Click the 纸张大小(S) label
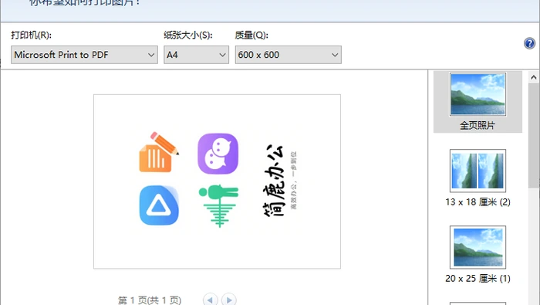This screenshot has width=540, height=305. click(x=188, y=35)
